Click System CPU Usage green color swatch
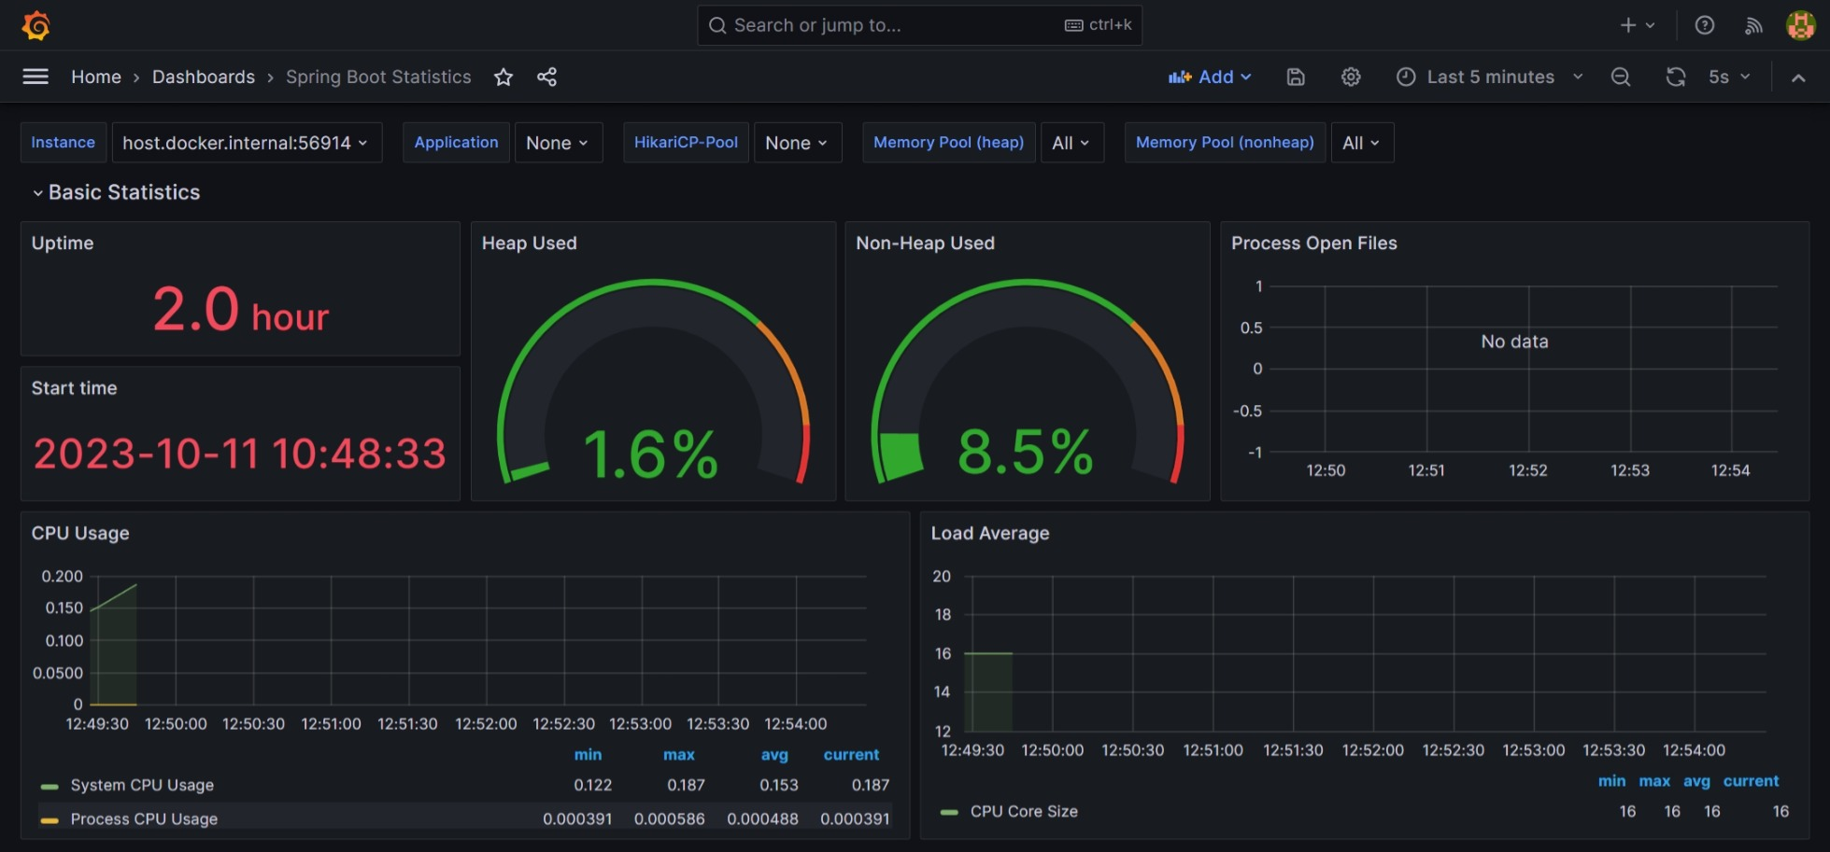The height and width of the screenshot is (852, 1830). coord(50,787)
